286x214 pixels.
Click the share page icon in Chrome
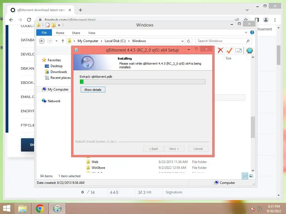click(x=237, y=20)
